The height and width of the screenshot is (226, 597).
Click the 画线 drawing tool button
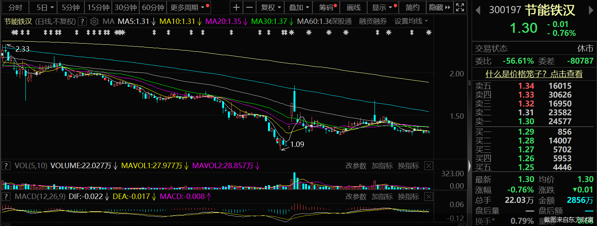click(353, 7)
